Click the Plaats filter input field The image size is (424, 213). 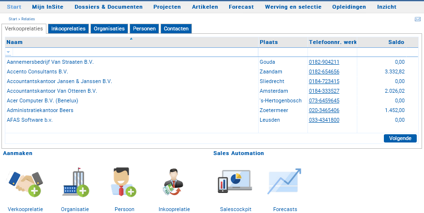[283, 52]
